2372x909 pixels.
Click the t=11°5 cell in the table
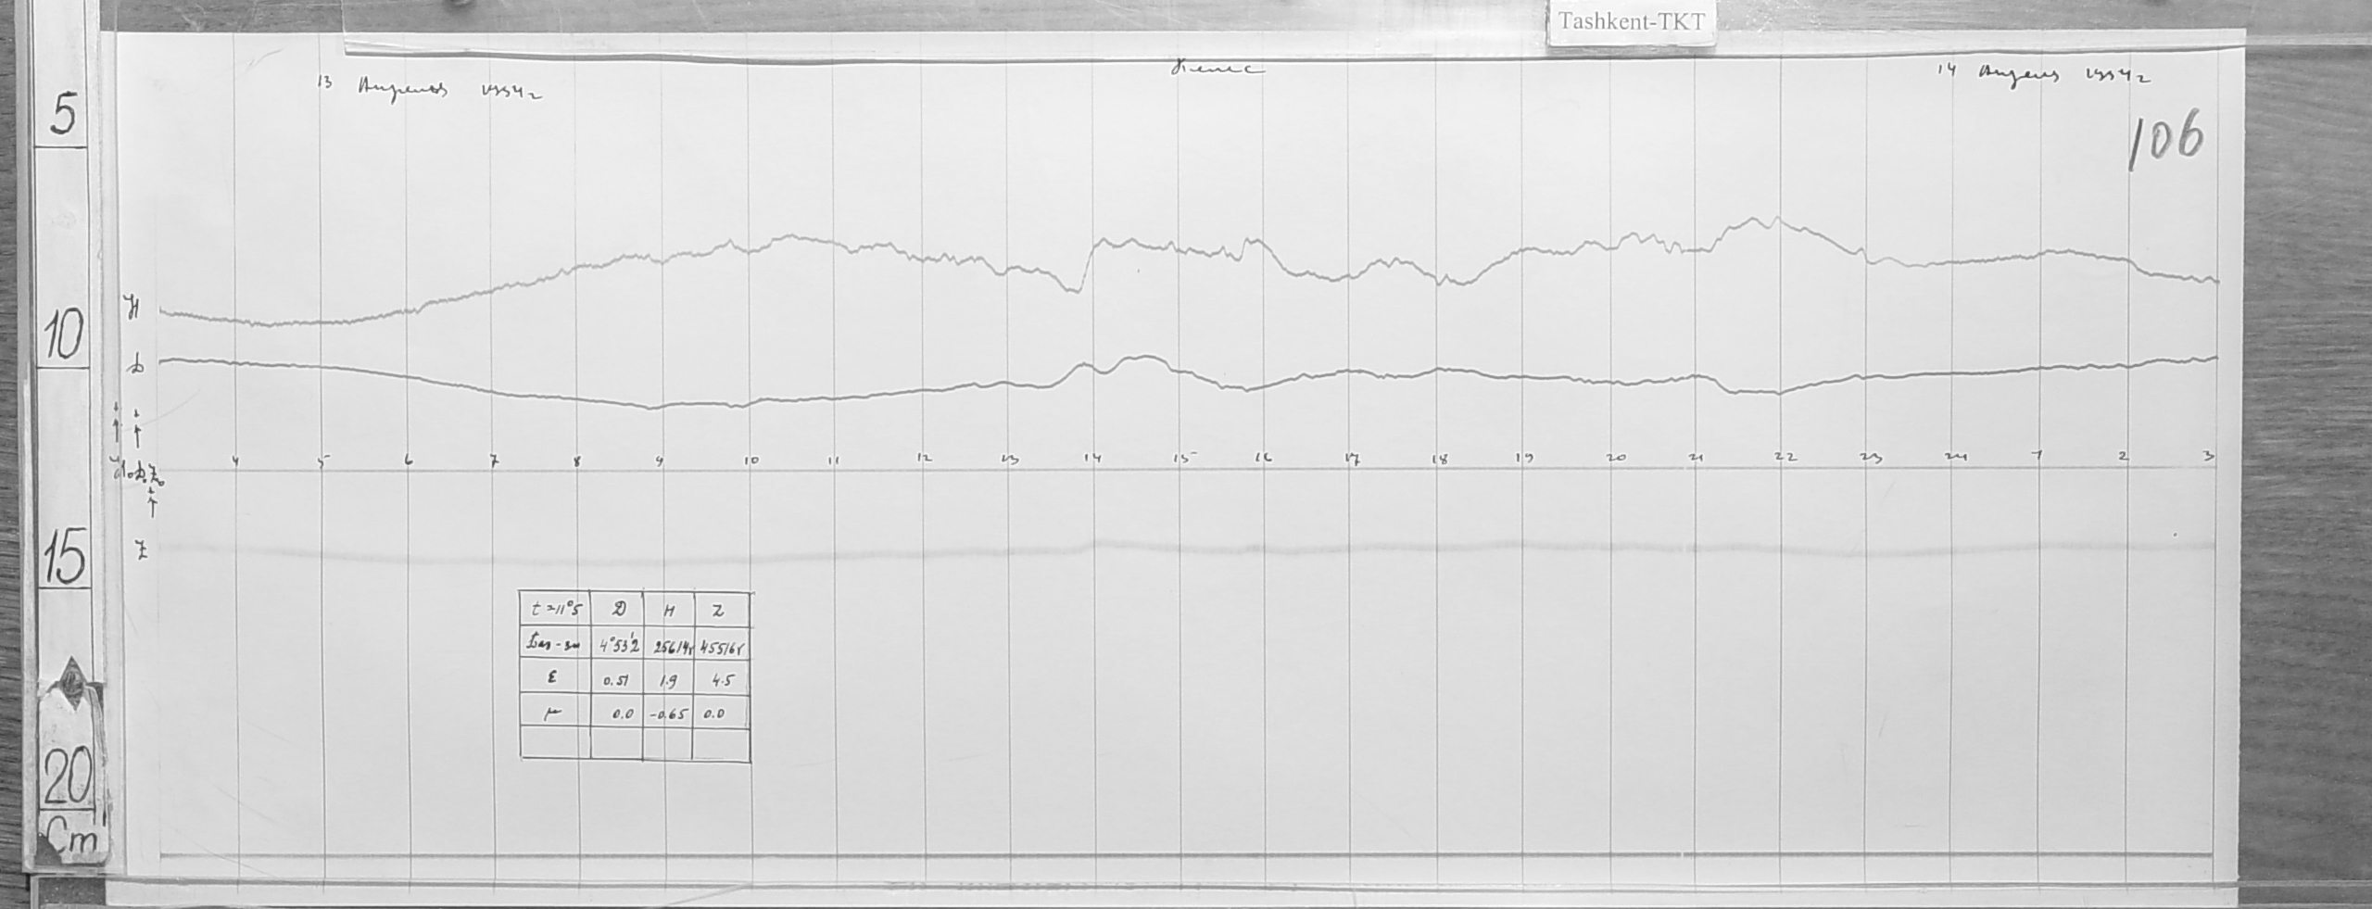[x=556, y=611]
